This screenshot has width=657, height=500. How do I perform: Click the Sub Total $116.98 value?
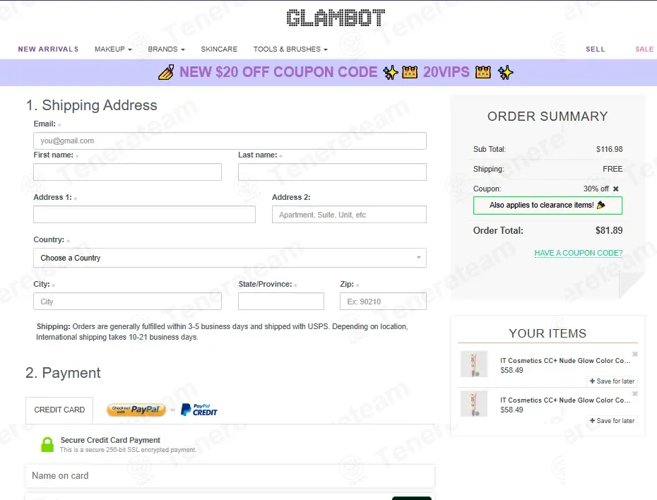tap(609, 149)
